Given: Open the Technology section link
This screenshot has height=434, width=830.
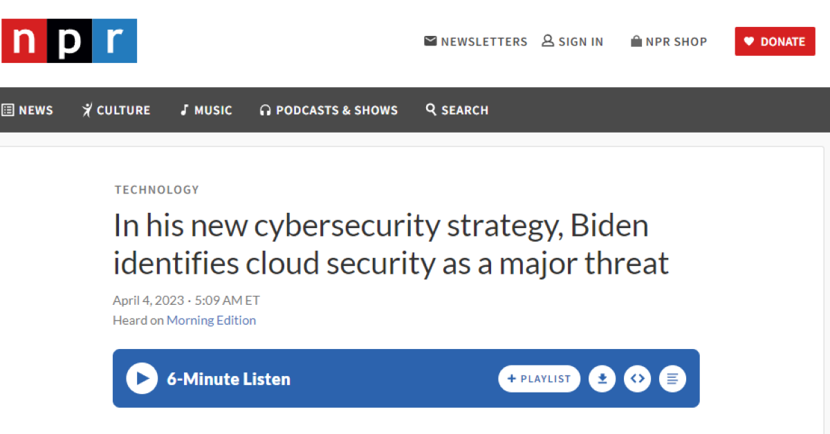Looking at the screenshot, I should pyautogui.click(x=156, y=189).
